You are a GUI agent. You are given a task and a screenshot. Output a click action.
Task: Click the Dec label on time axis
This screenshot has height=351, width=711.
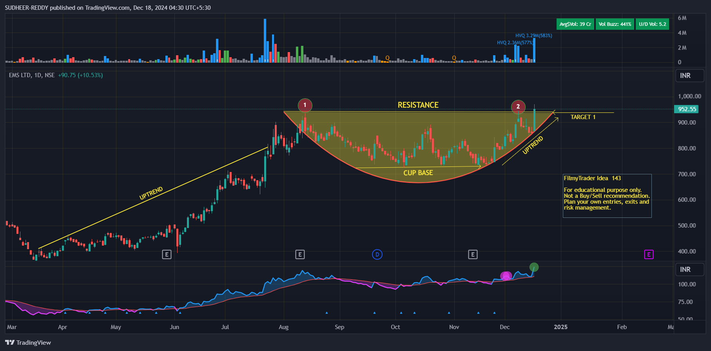tap(505, 327)
